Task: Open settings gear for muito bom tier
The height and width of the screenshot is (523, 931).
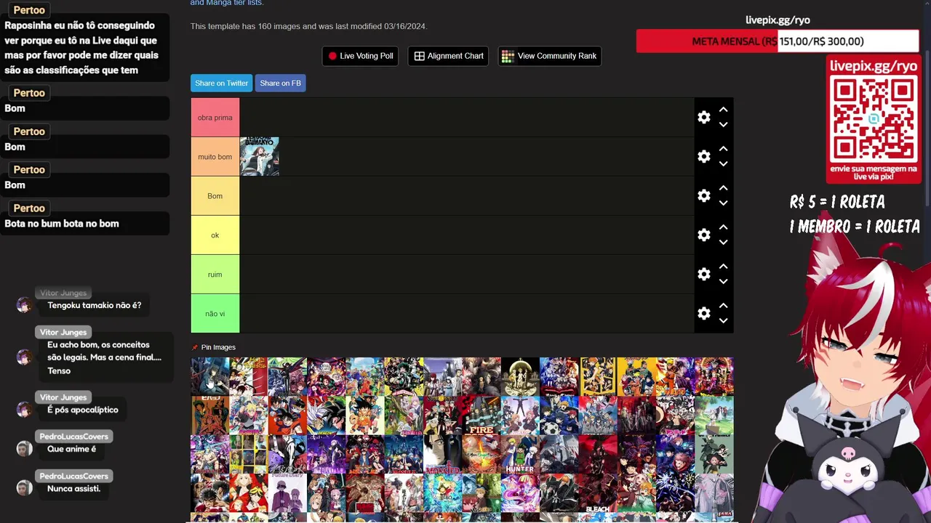Action: tap(703, 156)
